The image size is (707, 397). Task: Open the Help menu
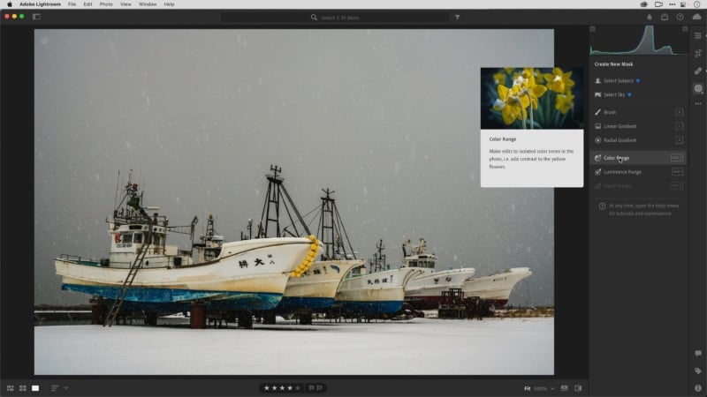click(169, 4)
